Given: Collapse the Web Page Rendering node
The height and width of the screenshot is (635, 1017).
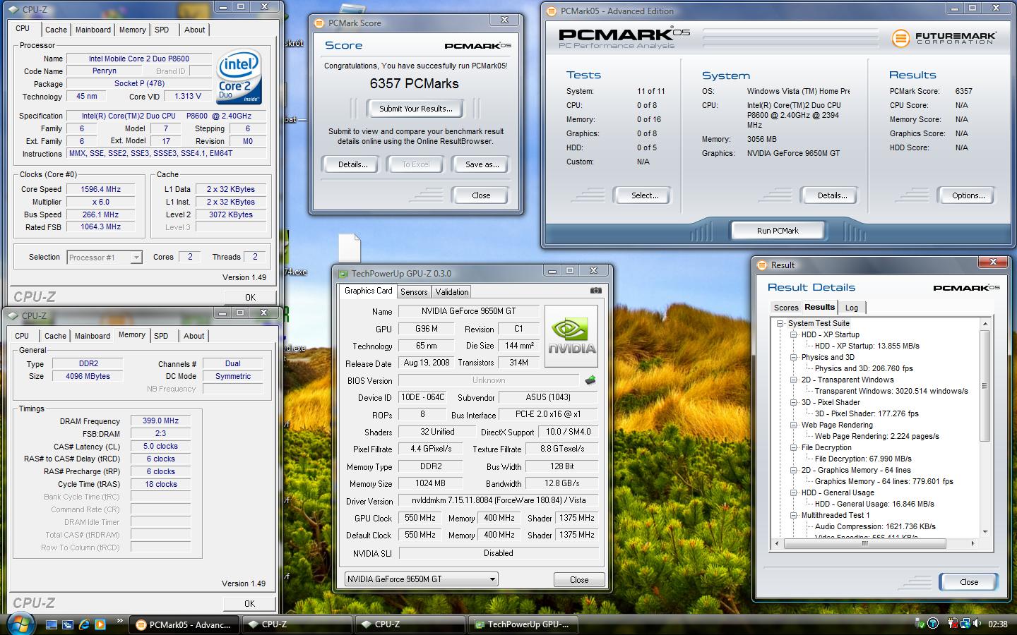Looking at the screenshot, I should [793, 425].
